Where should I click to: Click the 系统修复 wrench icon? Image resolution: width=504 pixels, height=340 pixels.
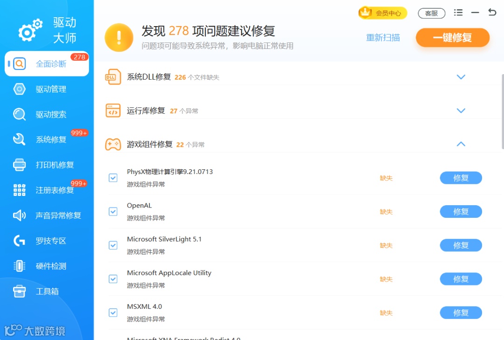click(x=19, y=139)
